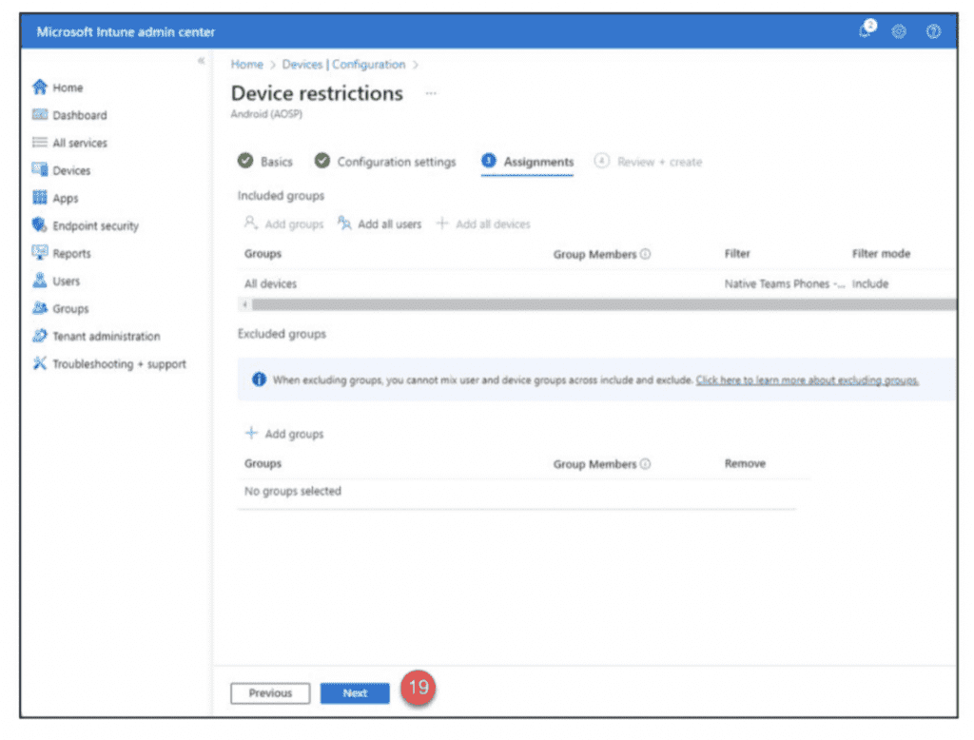
Task: Click the Reports icon in sidebar
Action: pos(40,253)
